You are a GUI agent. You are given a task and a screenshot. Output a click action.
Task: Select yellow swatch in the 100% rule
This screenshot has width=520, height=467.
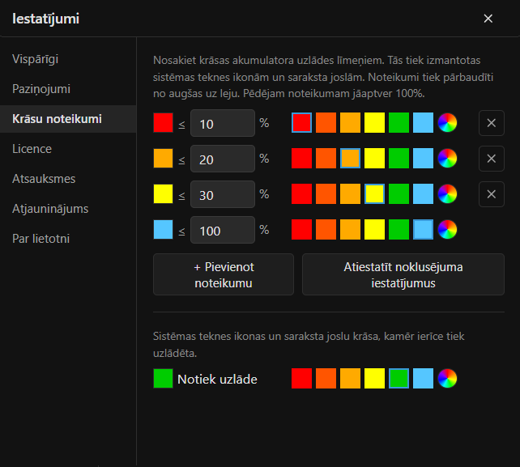coord(374,229)
